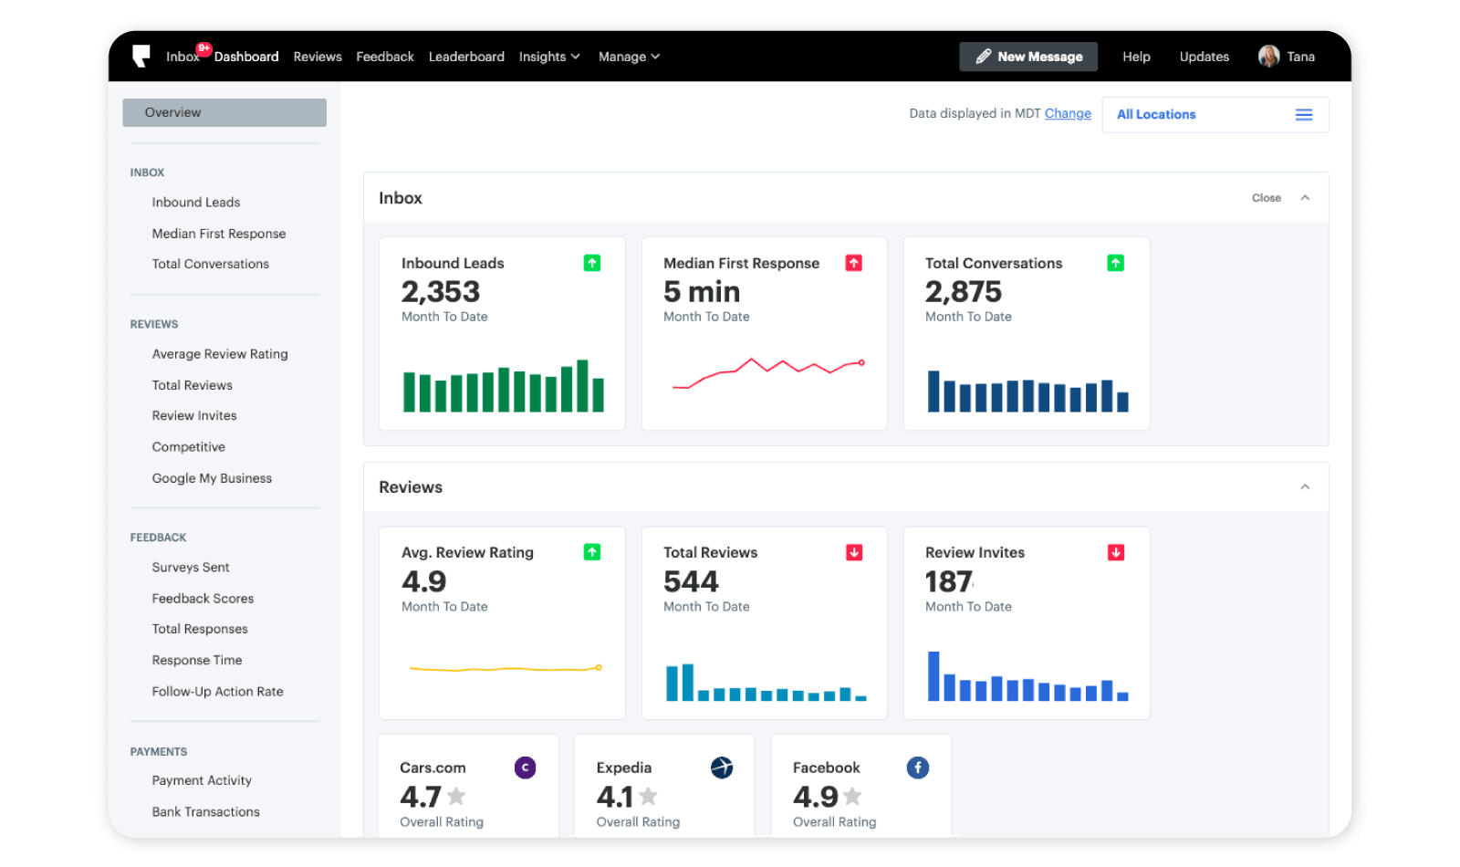The width and height of the screenshot is (1460, 867).
Task: Click the Change link for timezone
Action: coord(1067,113)
